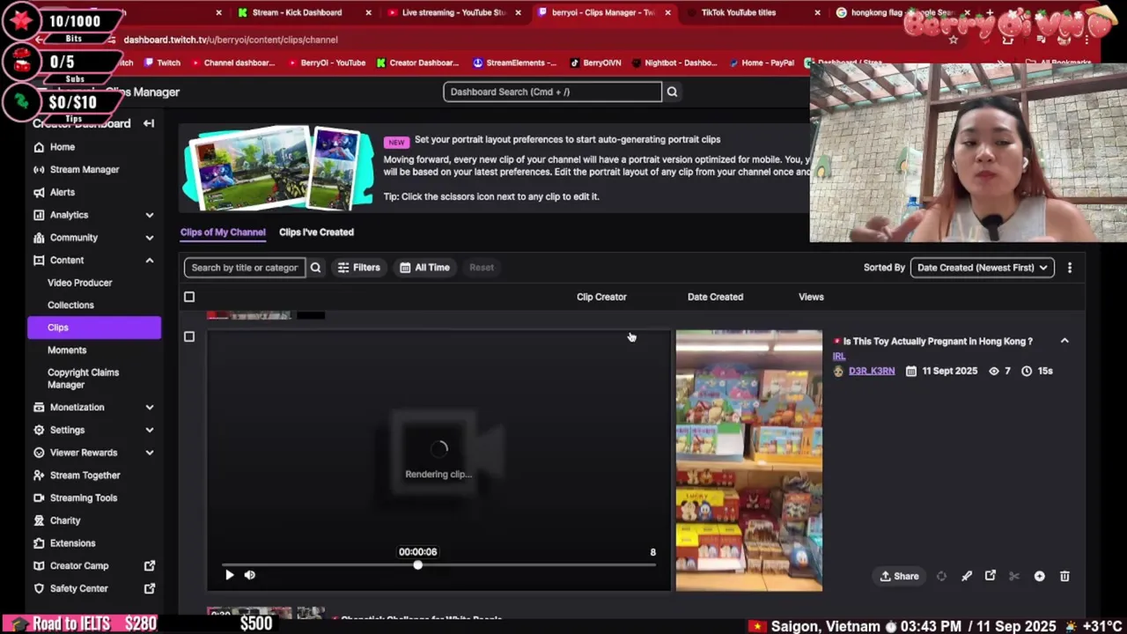Click the feature clip sword icon
Screen dimensions: 1127x634
pyautogui.click(x=967, y=576)
